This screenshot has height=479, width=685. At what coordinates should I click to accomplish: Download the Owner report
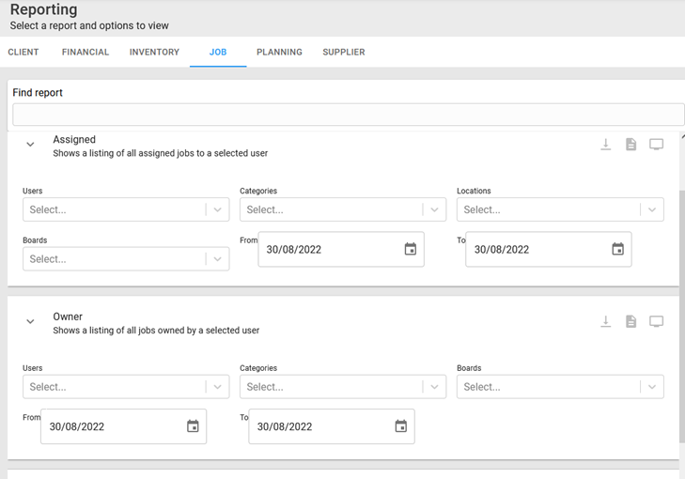(605, 321)
